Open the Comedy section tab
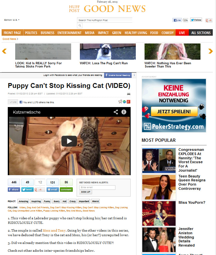The height and width of the screenshot is (255, 216). click(x=167, y=33)
